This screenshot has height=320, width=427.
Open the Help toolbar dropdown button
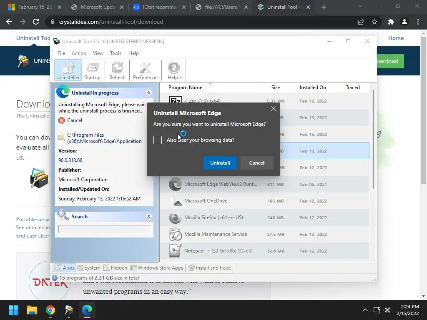tap(174, 70)
